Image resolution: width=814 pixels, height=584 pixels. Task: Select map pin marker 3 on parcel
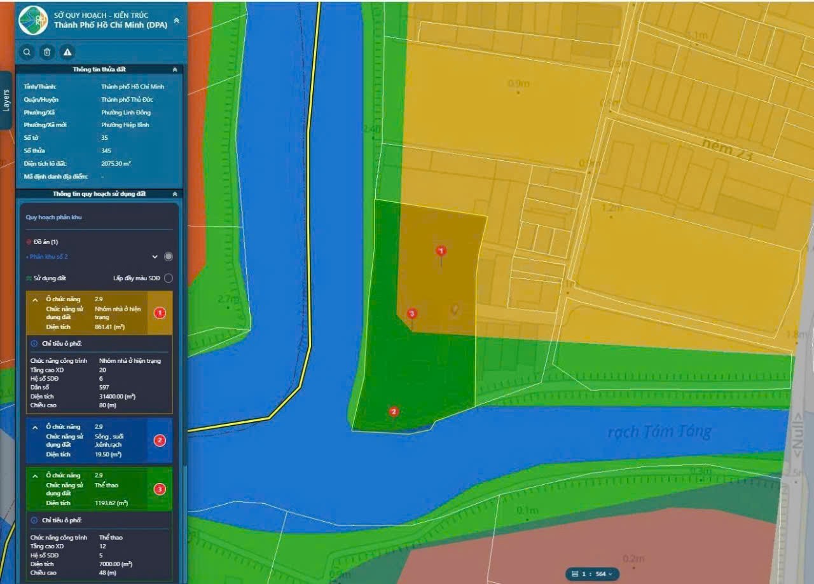point(411,314)
